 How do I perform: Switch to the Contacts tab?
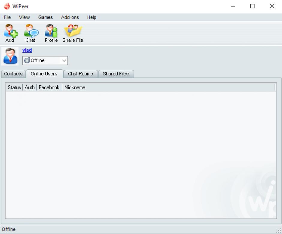pos(13,74)
